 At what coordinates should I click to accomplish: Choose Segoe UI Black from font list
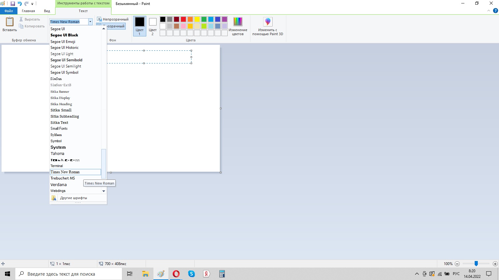click(75, 35)
